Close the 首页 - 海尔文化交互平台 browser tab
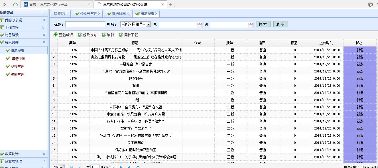The image size is (378, 168). 89,4
